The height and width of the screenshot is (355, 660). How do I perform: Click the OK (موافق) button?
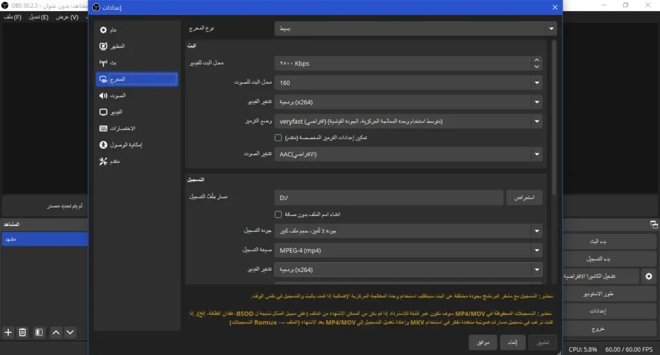[x=483, y=342]
